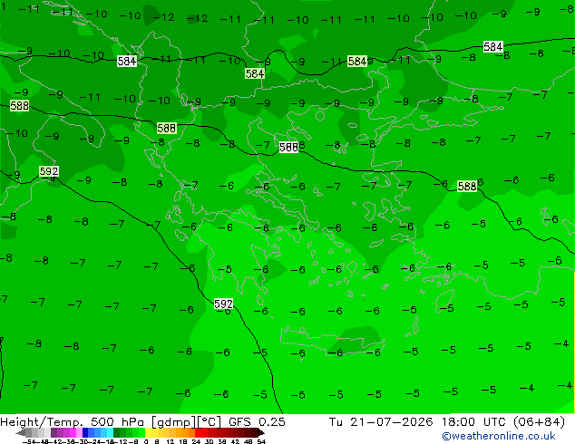Click the gray arrow at the scale's cold end
This screenshot has width=575, height=444.
pyautogui.click(x=21, y=432)
